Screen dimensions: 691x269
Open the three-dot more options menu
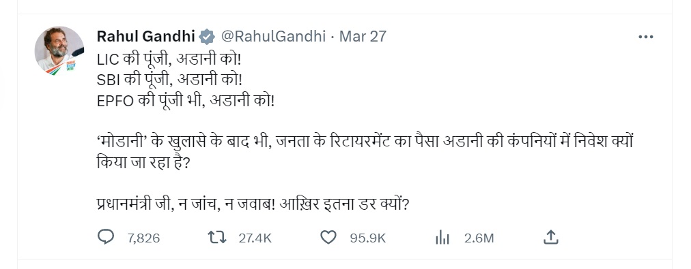tap(646, 37)
